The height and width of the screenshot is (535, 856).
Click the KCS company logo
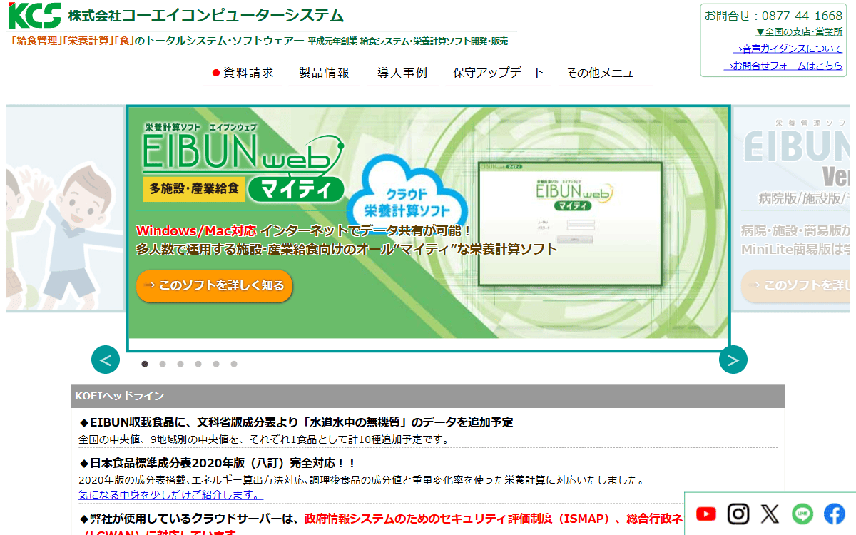pos(34,15)
